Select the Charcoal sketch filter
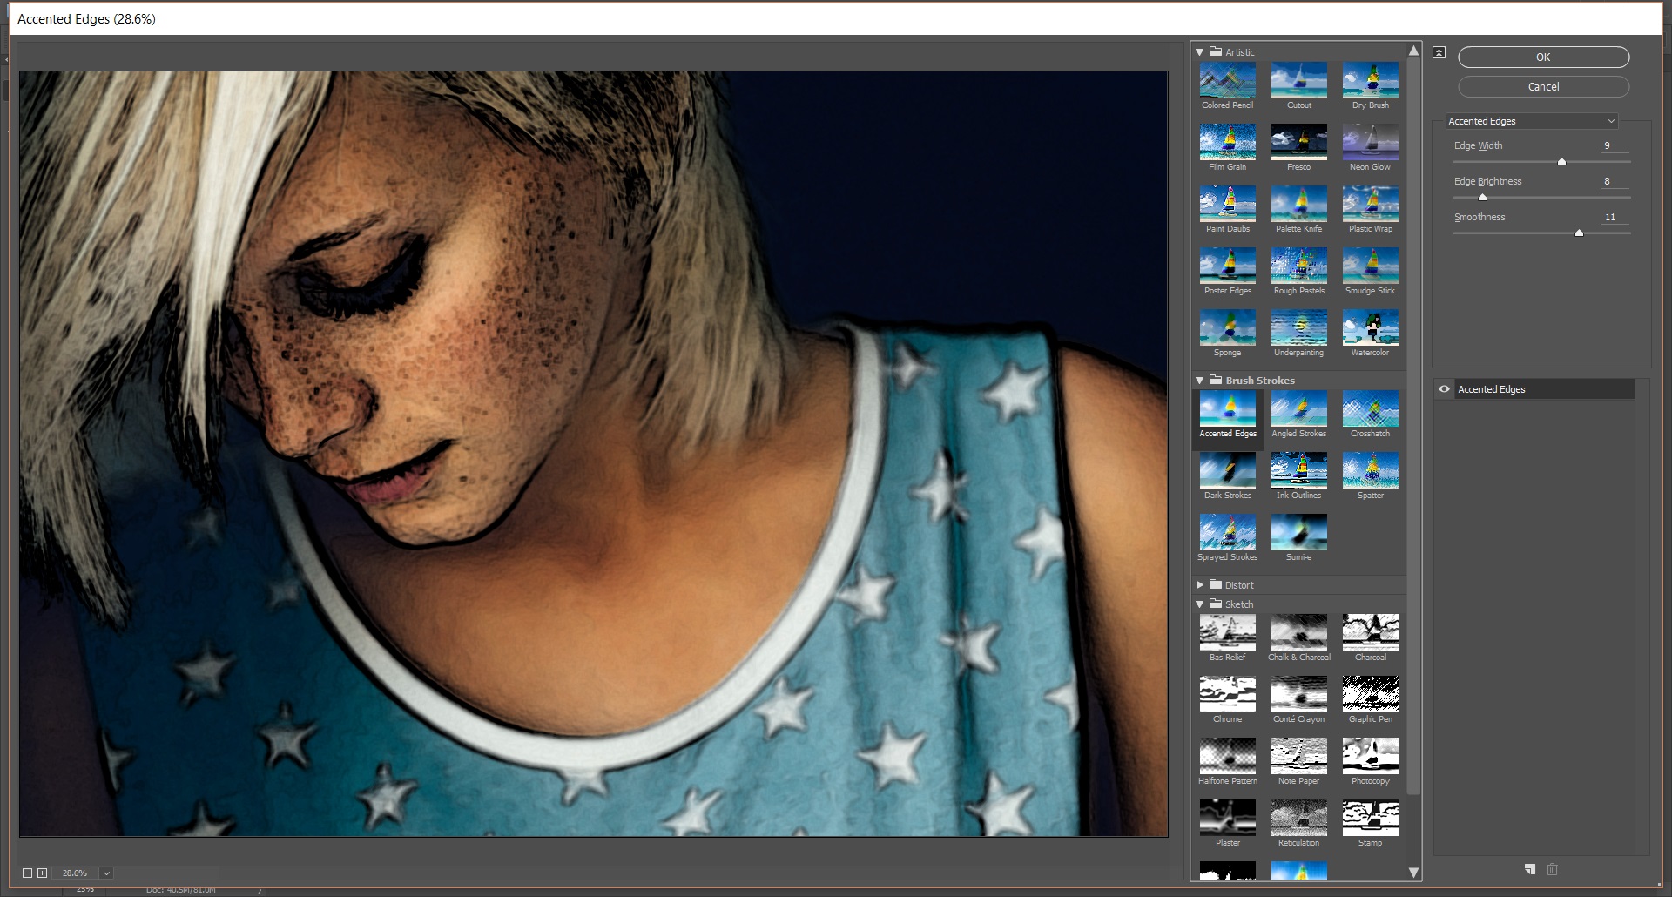 pos(1370,633)
